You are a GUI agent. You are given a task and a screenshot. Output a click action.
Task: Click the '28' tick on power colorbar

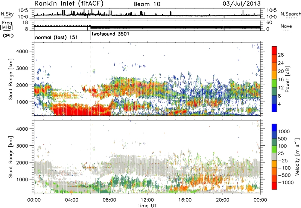point(281,55)
